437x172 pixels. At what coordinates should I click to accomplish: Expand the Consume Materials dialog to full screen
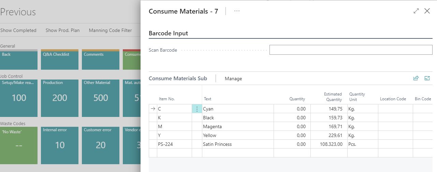pyautogui.click(x=416, y=11)
